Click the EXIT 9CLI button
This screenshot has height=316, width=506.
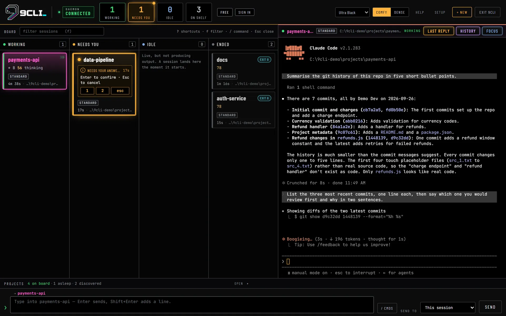coord(487,12)
